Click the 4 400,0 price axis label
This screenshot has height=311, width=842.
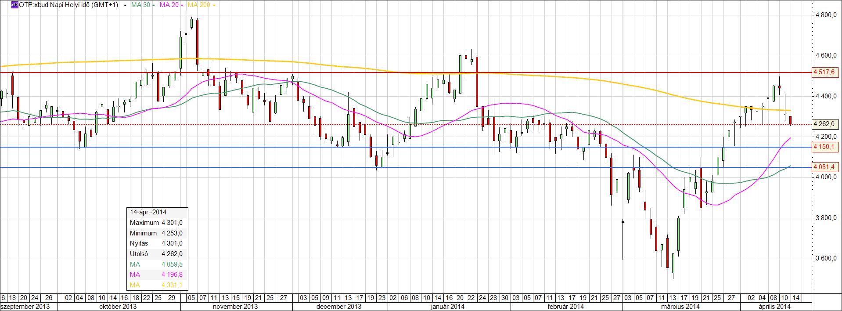coord(826,96)
